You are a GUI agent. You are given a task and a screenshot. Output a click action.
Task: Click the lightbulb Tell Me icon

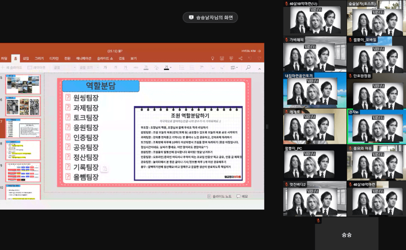coord(213,58)
